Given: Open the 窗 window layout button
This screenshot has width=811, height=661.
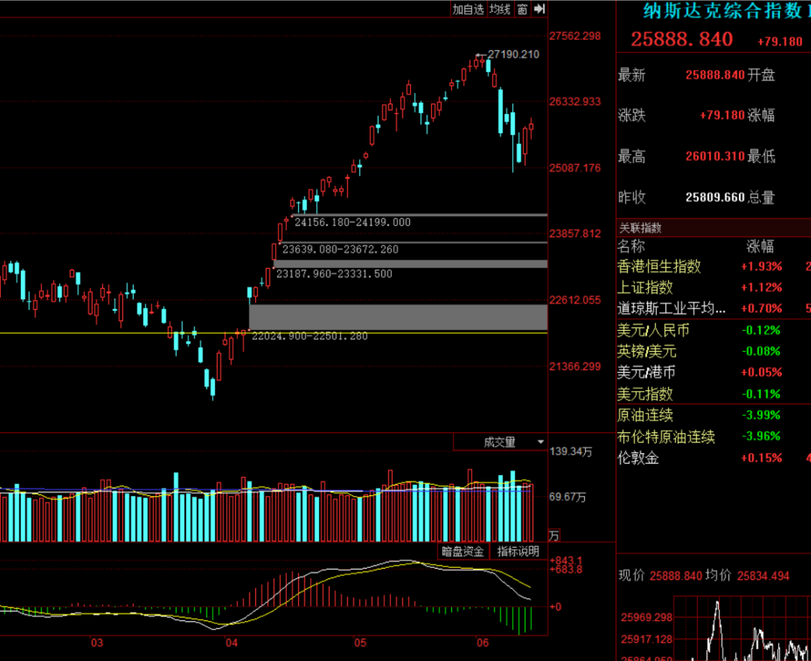Looking at the screenshot, I should (x=523, y=9).
